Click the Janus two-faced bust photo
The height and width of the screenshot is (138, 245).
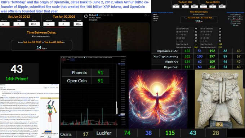[x=219, y=99]
